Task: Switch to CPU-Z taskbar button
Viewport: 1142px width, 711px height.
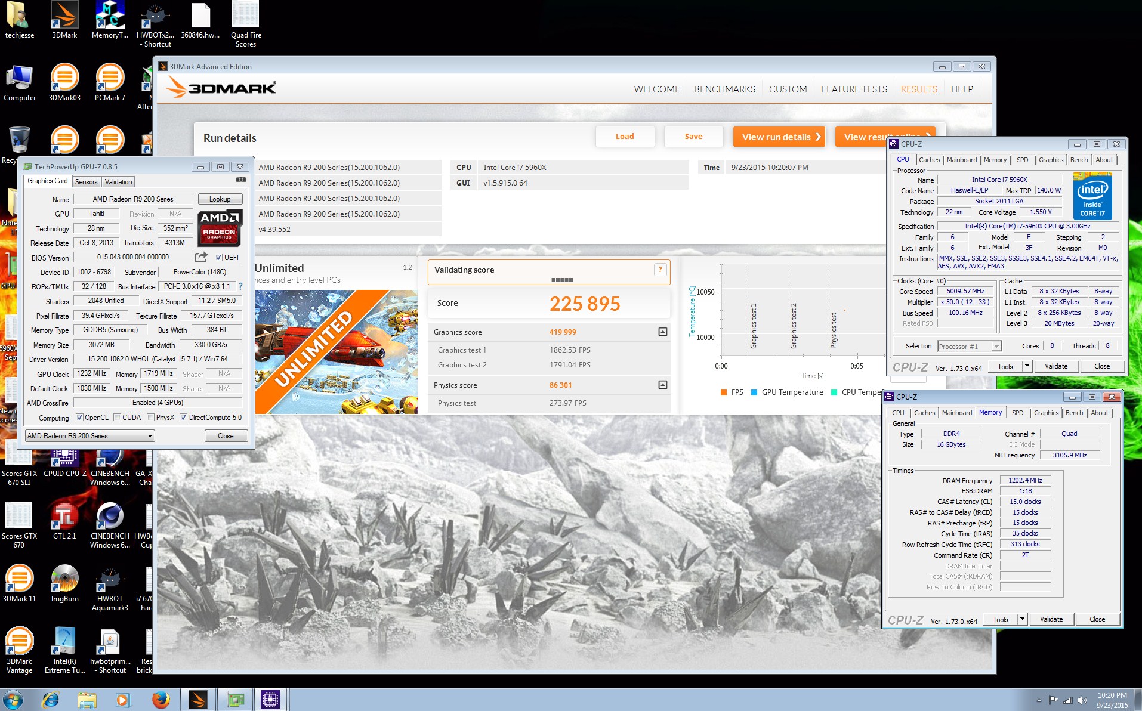Action: click(x=270, y=699)
